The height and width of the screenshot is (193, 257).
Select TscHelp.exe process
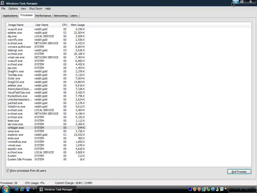tap(46, 75)
